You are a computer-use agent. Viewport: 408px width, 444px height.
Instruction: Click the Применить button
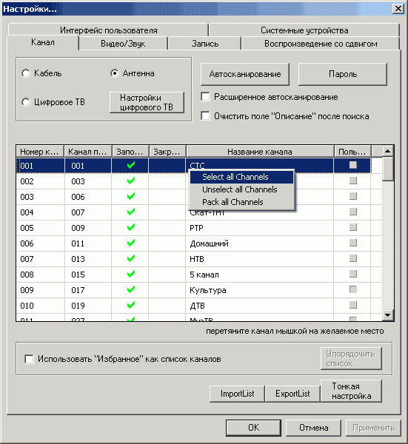coord(373,428)
